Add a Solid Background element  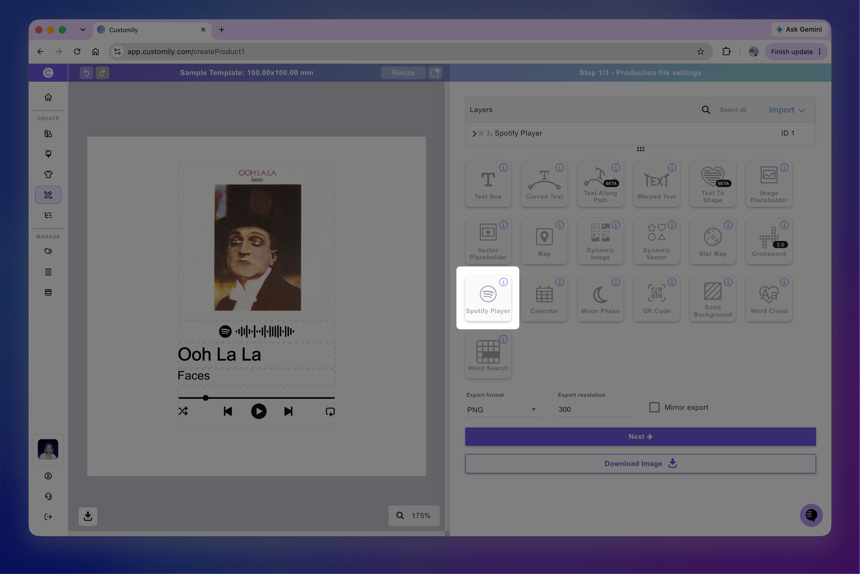pyautogui.click(x=712, y=298)
